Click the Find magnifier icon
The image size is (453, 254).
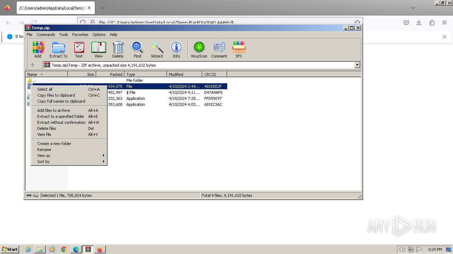coord(137,49)
